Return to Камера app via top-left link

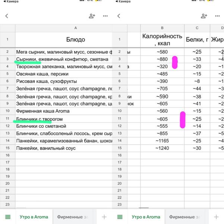point(9,1)
